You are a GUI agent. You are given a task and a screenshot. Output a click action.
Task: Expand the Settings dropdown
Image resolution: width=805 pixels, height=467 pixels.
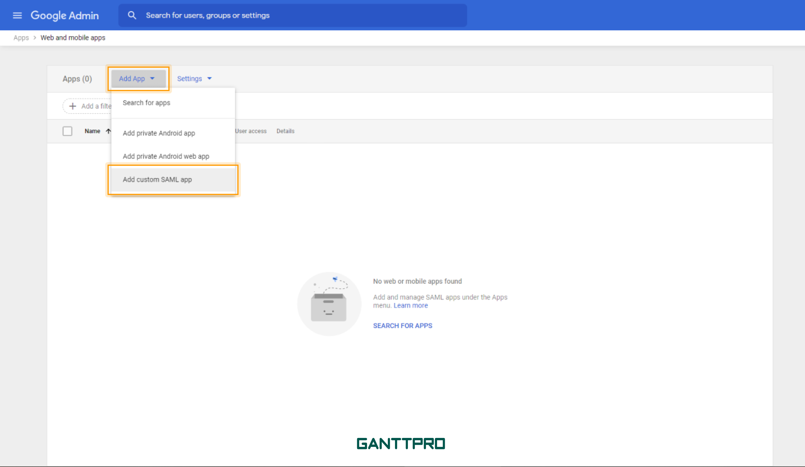pos(194,79)
